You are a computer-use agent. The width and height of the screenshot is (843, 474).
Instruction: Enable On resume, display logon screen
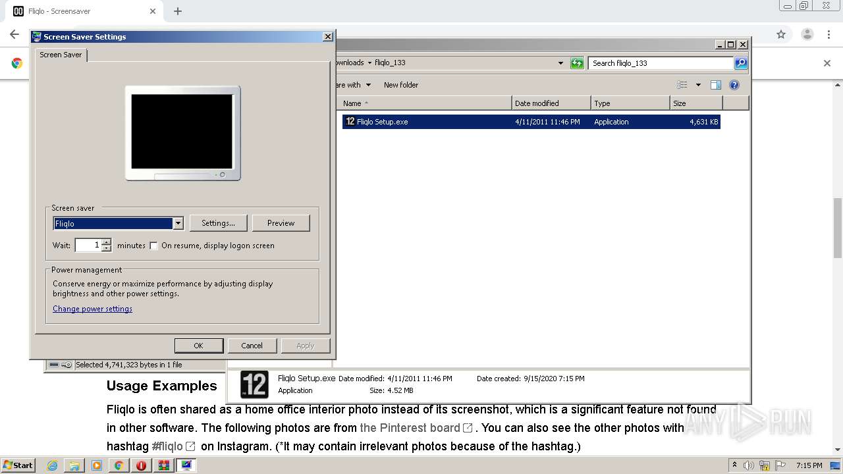coord(154,246)
